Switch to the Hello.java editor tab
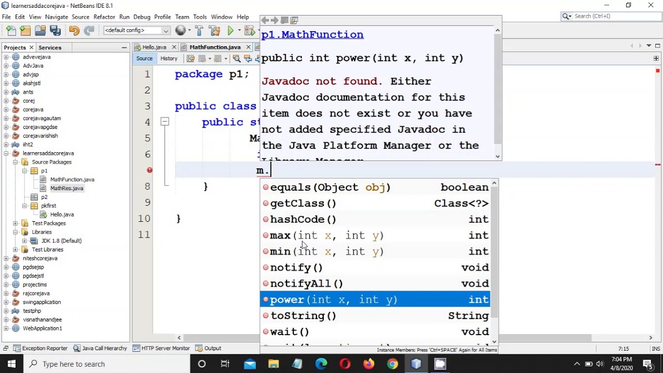Viewport: 663px width, 373px height. (x=154, y=47)
